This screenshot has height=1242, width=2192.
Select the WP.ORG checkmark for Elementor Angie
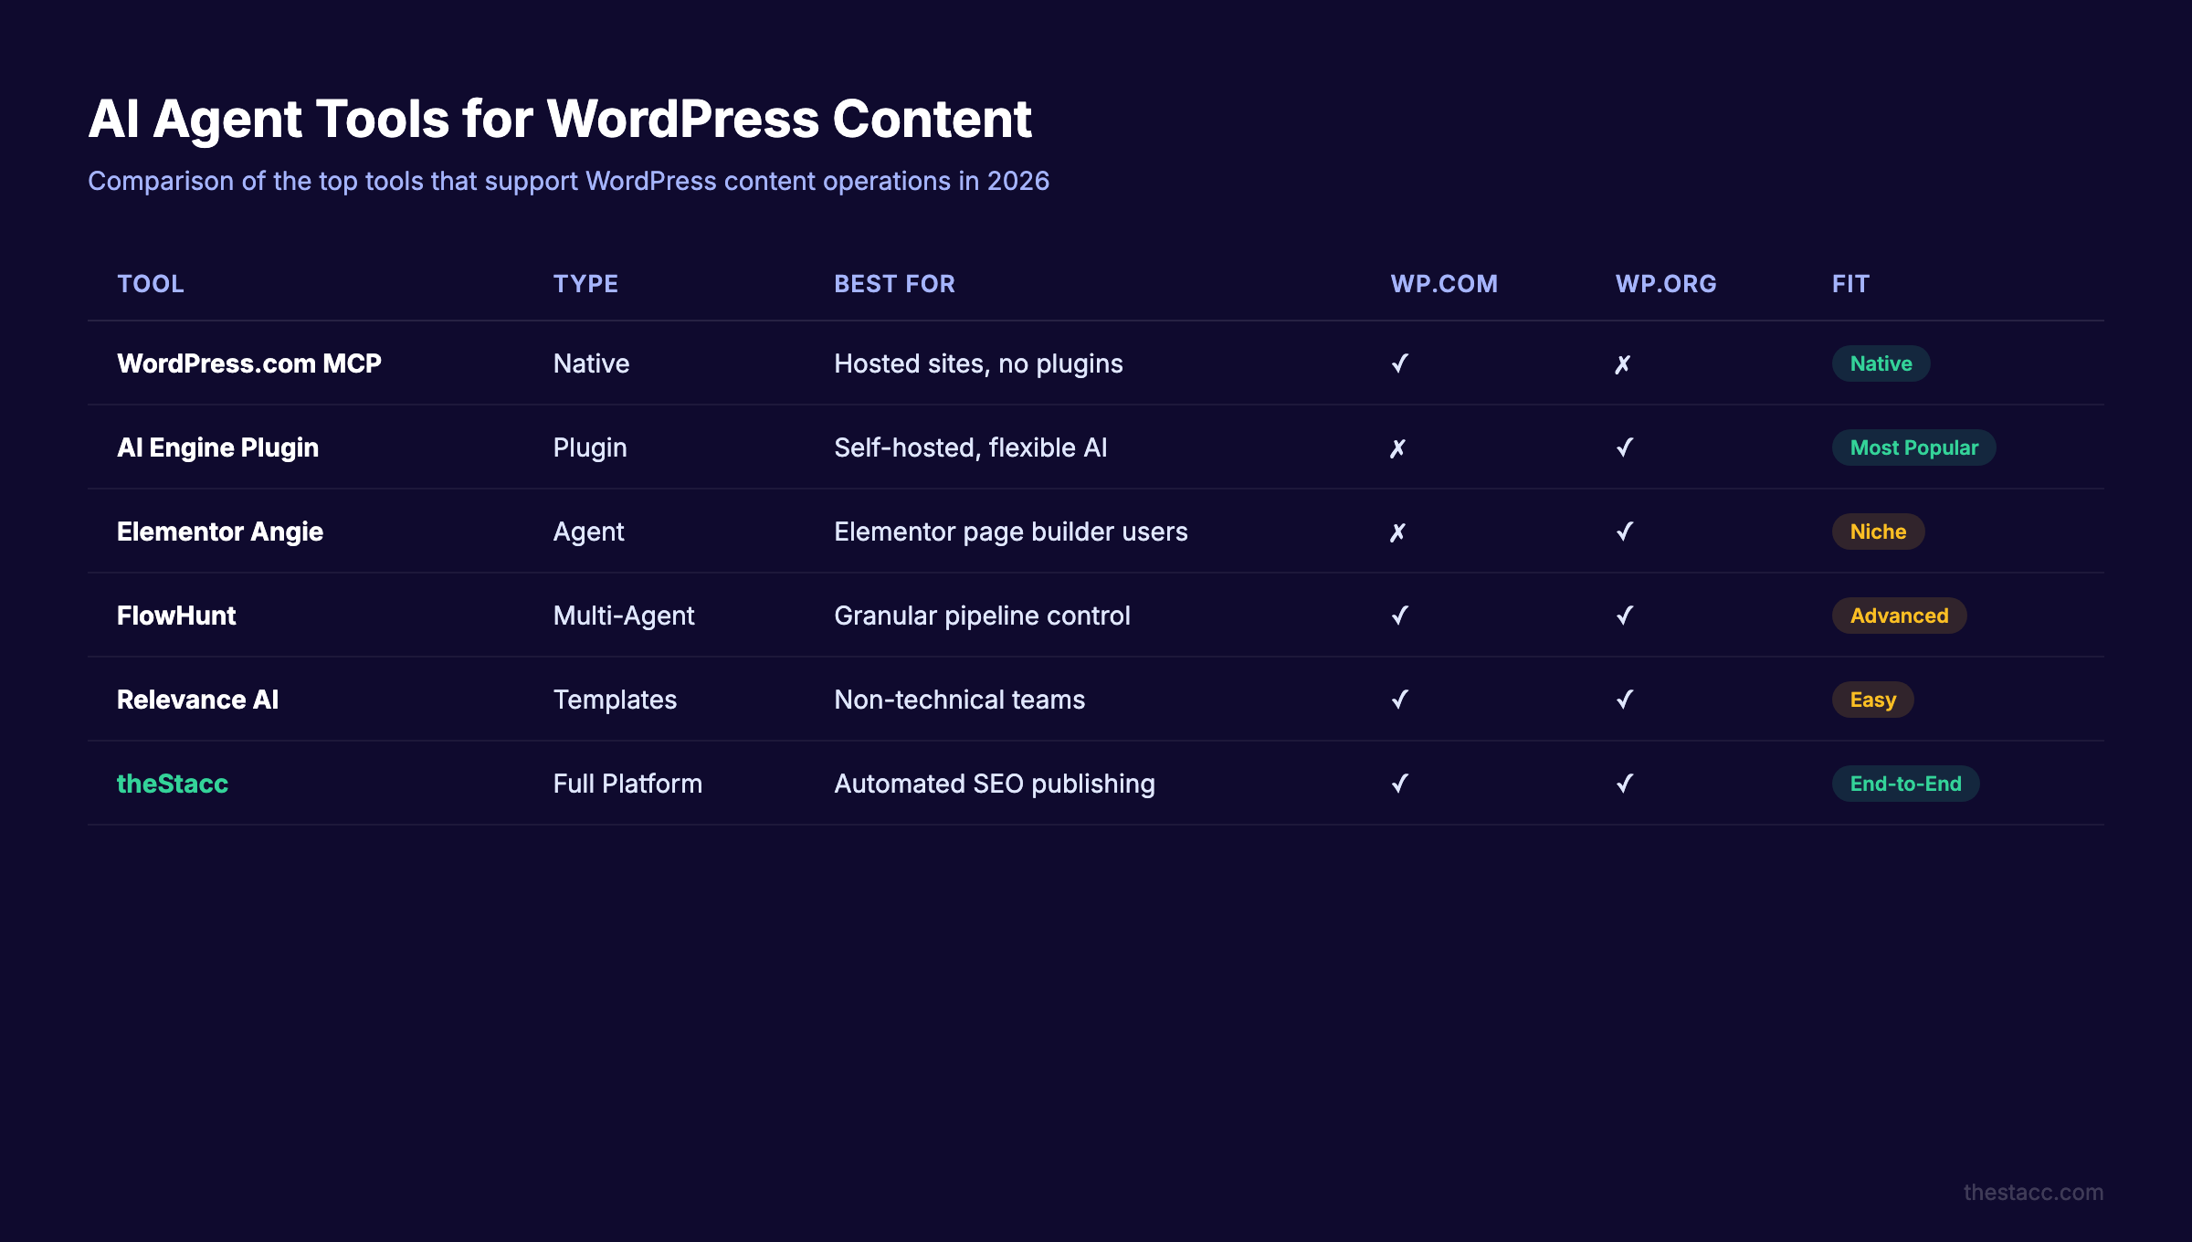[1624, 532]
